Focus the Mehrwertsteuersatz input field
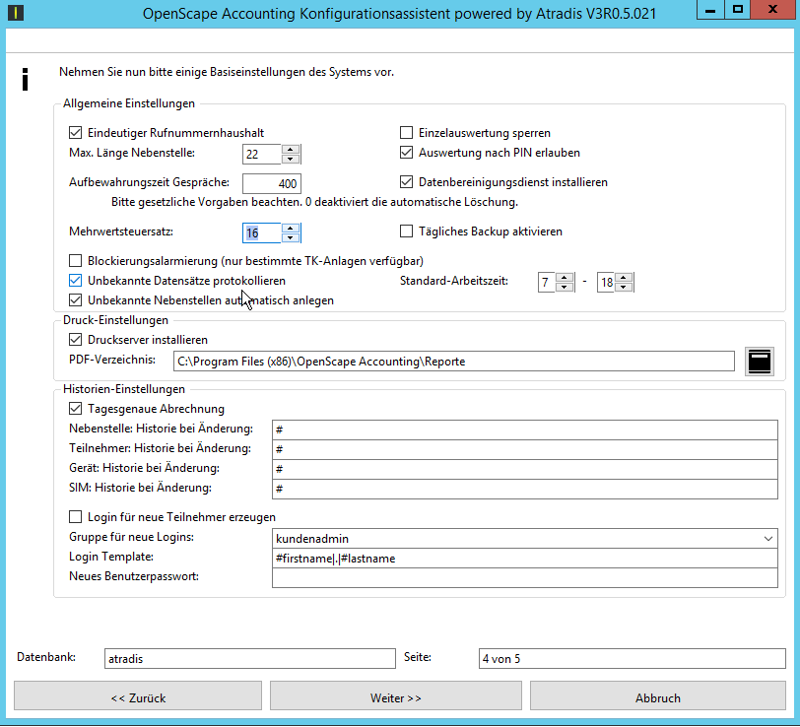 (x=262, y=233)
